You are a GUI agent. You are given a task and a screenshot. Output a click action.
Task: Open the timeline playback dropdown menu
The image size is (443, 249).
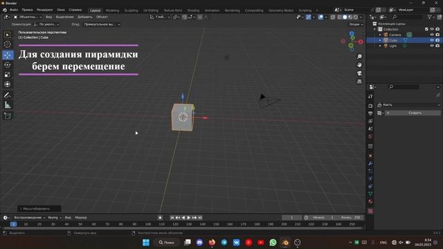tap(29, 218)
